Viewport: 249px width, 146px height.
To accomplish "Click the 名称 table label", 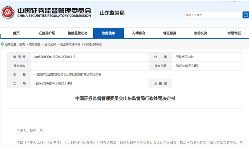I will (x=19, y=74).
